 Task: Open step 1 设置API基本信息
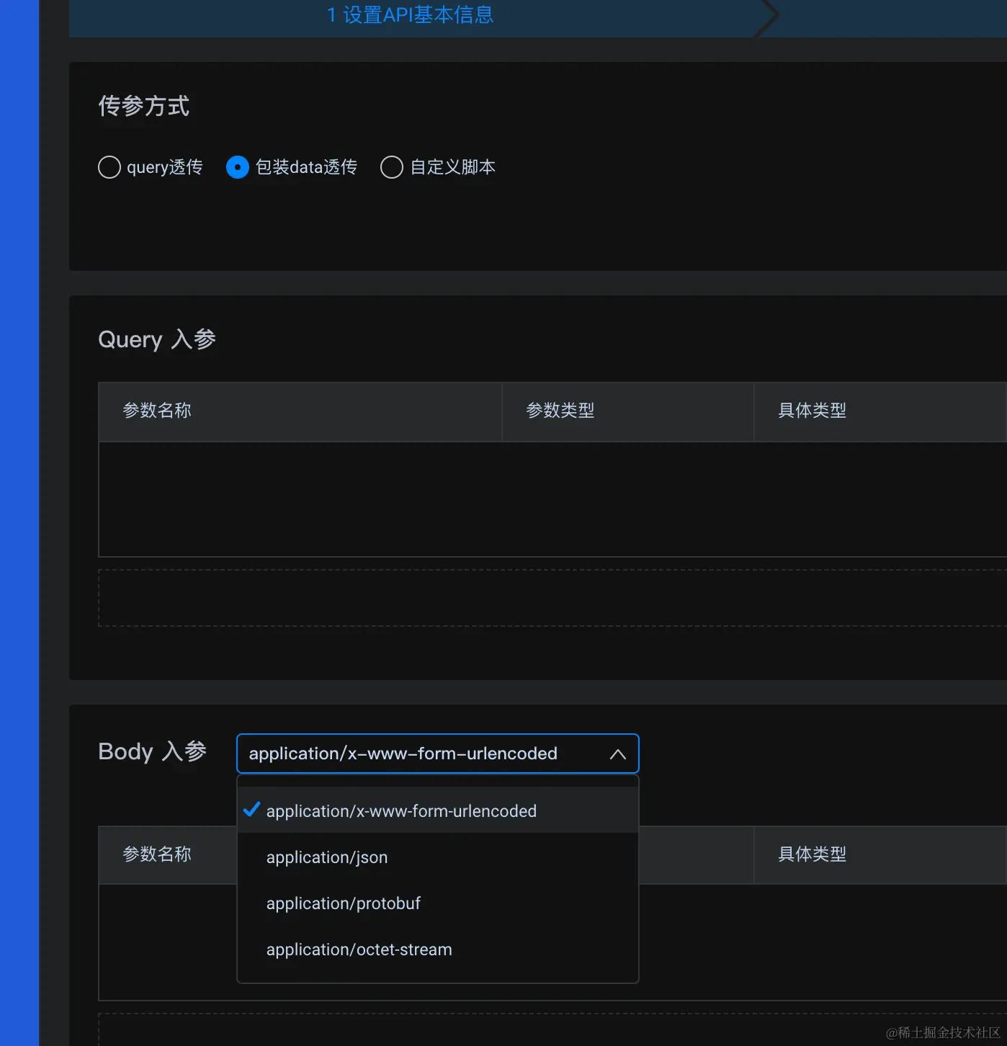click(411, 14)
